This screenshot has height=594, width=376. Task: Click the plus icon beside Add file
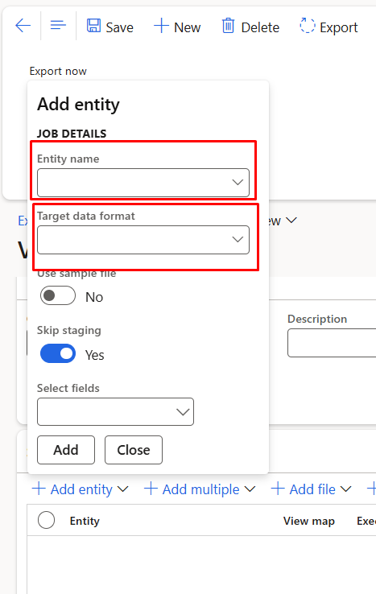click(278, 489)
